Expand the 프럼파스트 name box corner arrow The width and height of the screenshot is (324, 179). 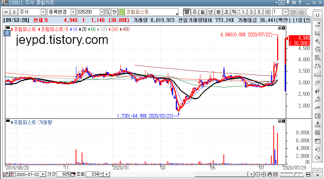coord(177,14)
